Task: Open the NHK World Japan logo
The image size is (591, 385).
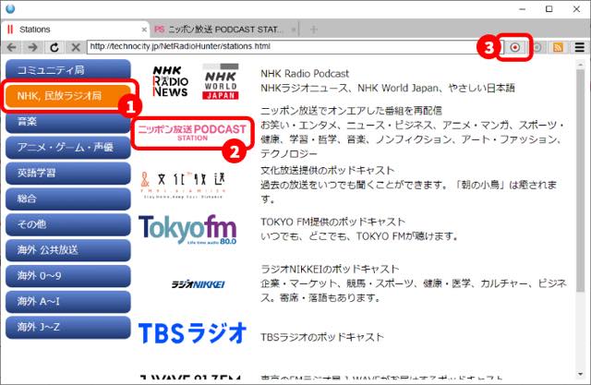Action: coord(221,81)
